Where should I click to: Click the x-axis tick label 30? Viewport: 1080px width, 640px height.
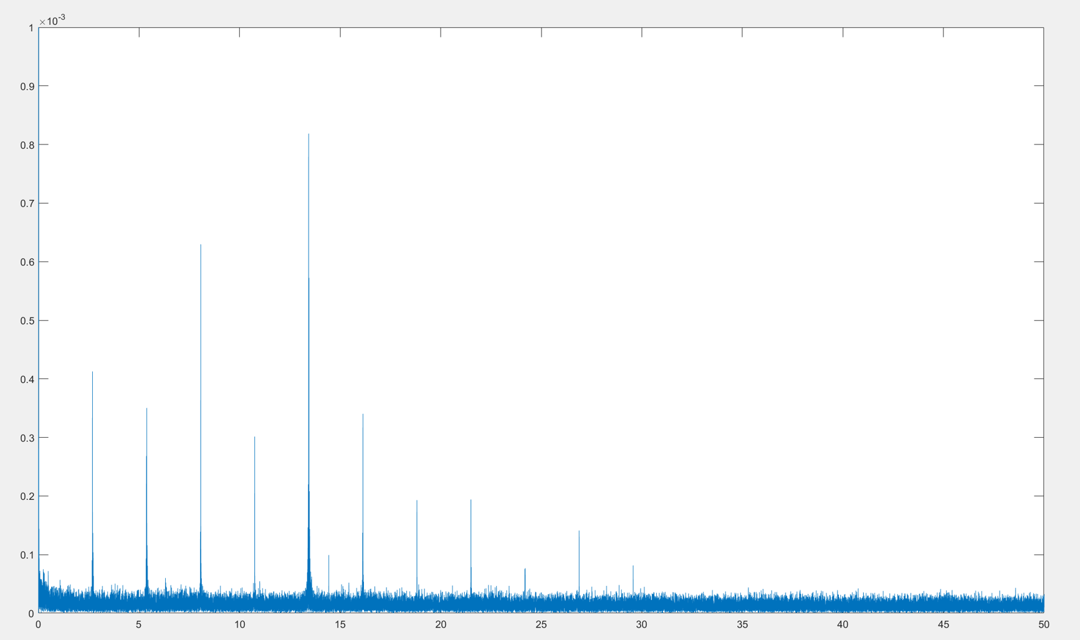[x=641, y=624]
